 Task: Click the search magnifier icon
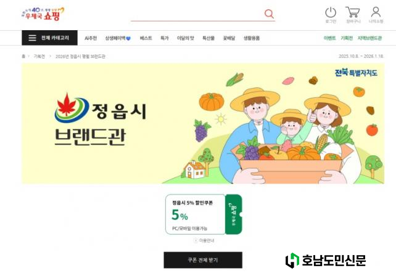coord(269,14)
